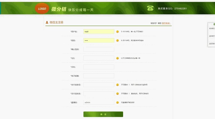The image size is (215, 119).
Task: Click the 用户名 input containing root
Action: [99, 32]
